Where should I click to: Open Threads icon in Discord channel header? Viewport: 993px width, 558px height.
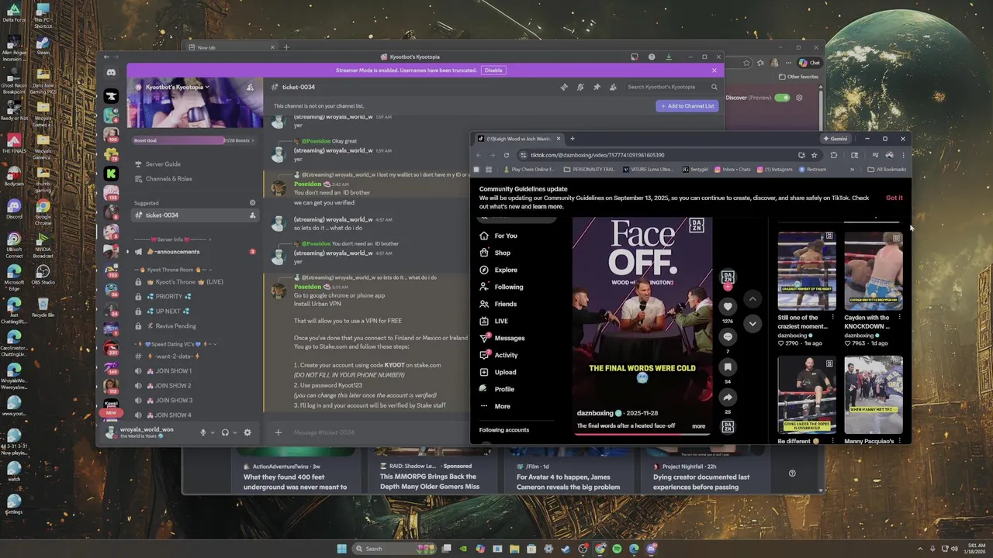(564, 88)
